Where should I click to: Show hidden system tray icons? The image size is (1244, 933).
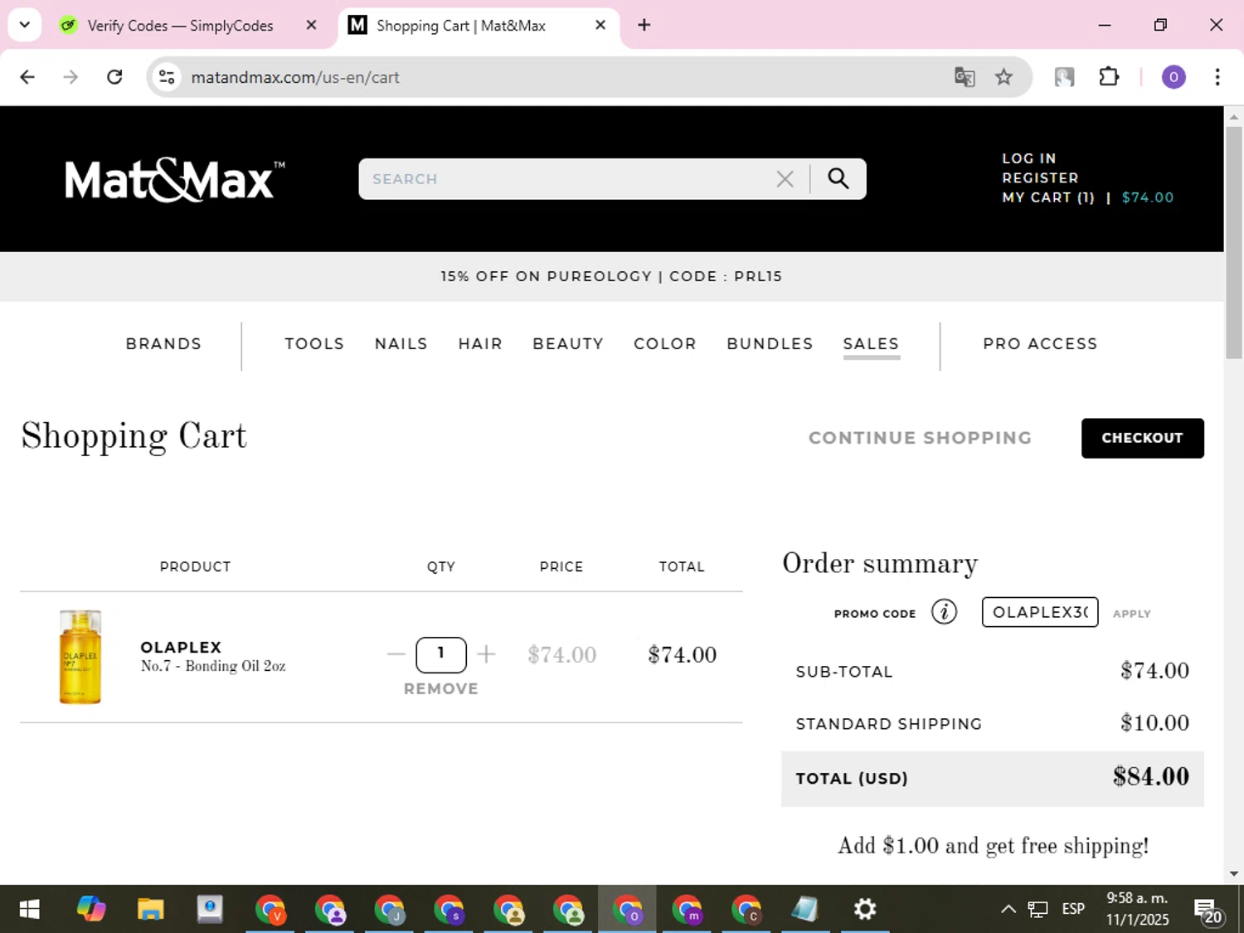[1008, 910]
